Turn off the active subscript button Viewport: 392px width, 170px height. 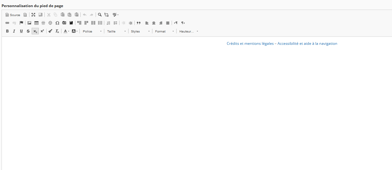[35, 31]
